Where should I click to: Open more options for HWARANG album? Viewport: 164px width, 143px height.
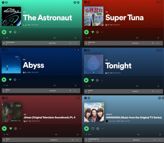[x=102, y=128]
